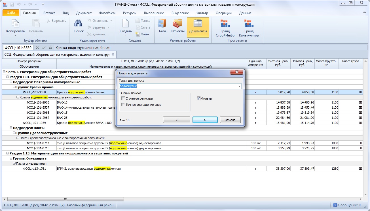Collapse the Раздел 1.13 tree section
This screenshot has width=370, height=211.
(7, 153)
